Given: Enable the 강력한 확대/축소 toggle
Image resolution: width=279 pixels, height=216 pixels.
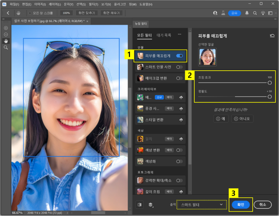Looking at the screenshot, I should [179, 181].
